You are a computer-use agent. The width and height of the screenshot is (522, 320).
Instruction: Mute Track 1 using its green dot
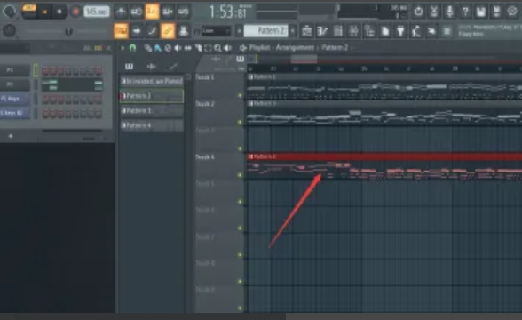240,96
